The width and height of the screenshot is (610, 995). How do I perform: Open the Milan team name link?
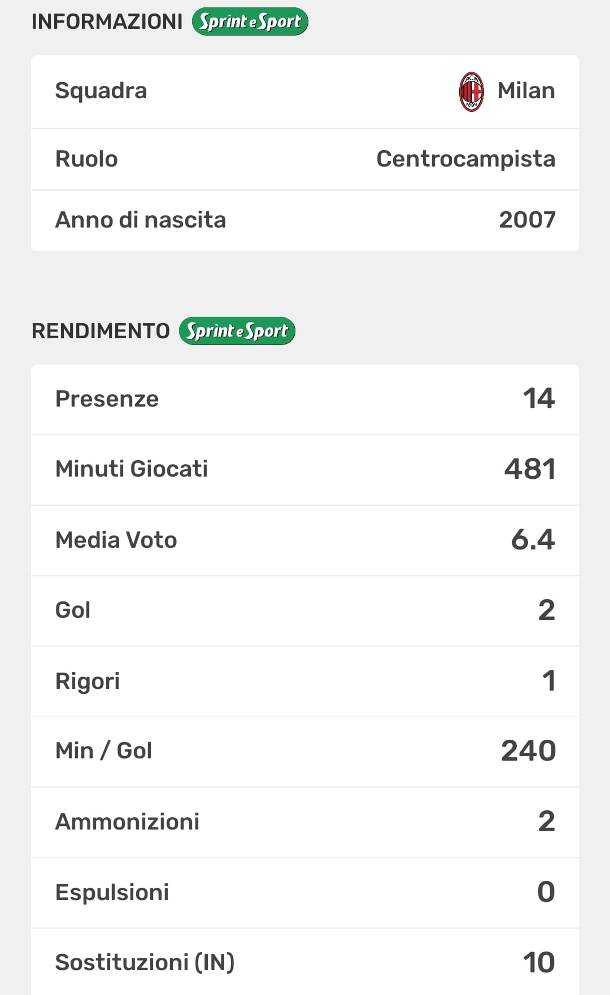(x=526, y=91)
